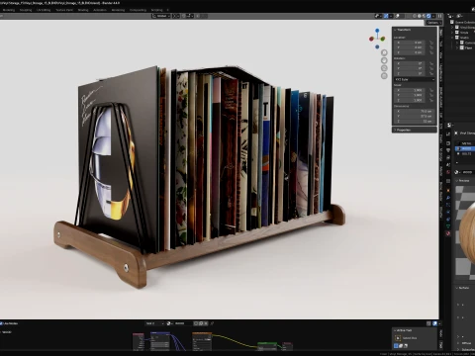Click the blue Z axis gizmo handle
The height and width of the screenshot is (356, 475).
(377, 31)
